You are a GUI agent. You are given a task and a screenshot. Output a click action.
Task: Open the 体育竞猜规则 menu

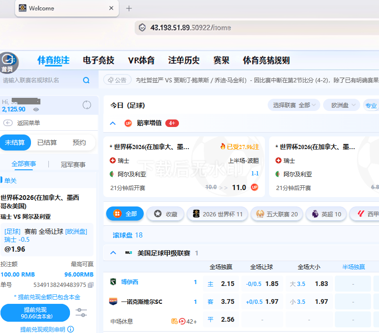[x=266, y=60]
